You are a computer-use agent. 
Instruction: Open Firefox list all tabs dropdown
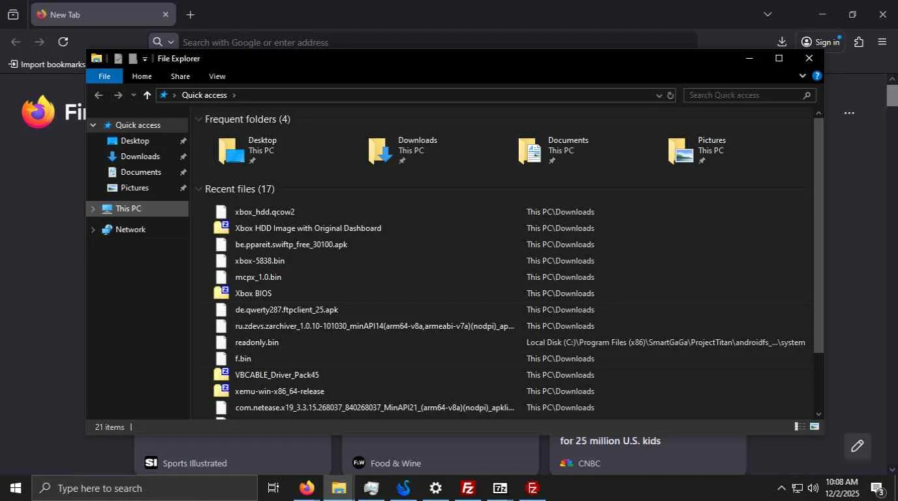coord(767,14)
